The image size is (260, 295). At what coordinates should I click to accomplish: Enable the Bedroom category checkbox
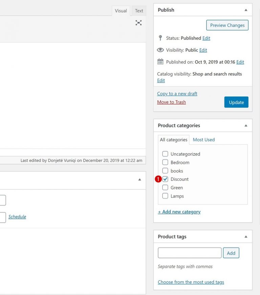coord(165,162)
